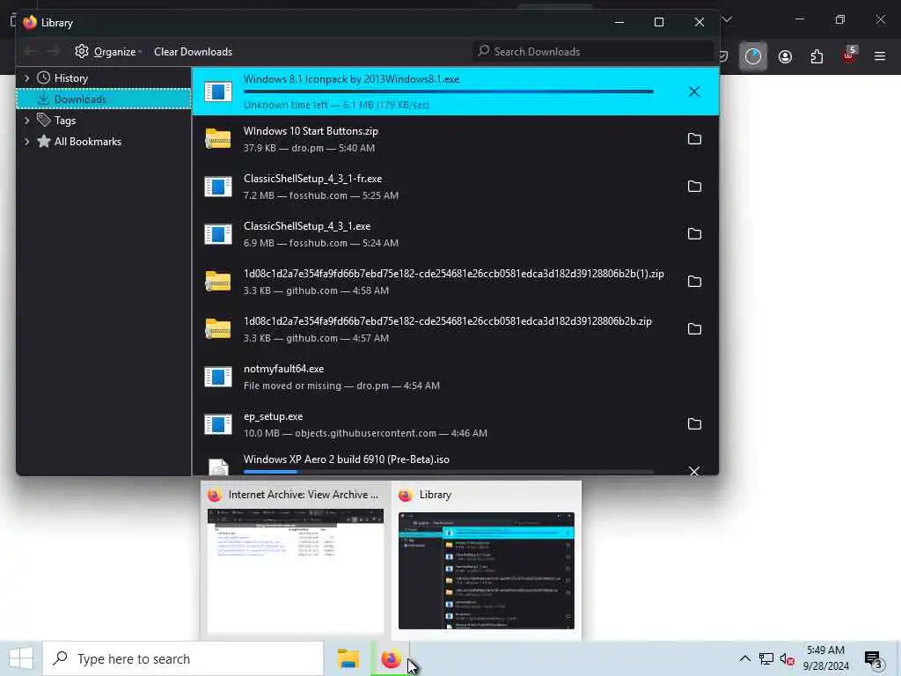This screenshot has height=676, width=901.
Task: Switch to Library window thumbnail preview
Action: 486,561
